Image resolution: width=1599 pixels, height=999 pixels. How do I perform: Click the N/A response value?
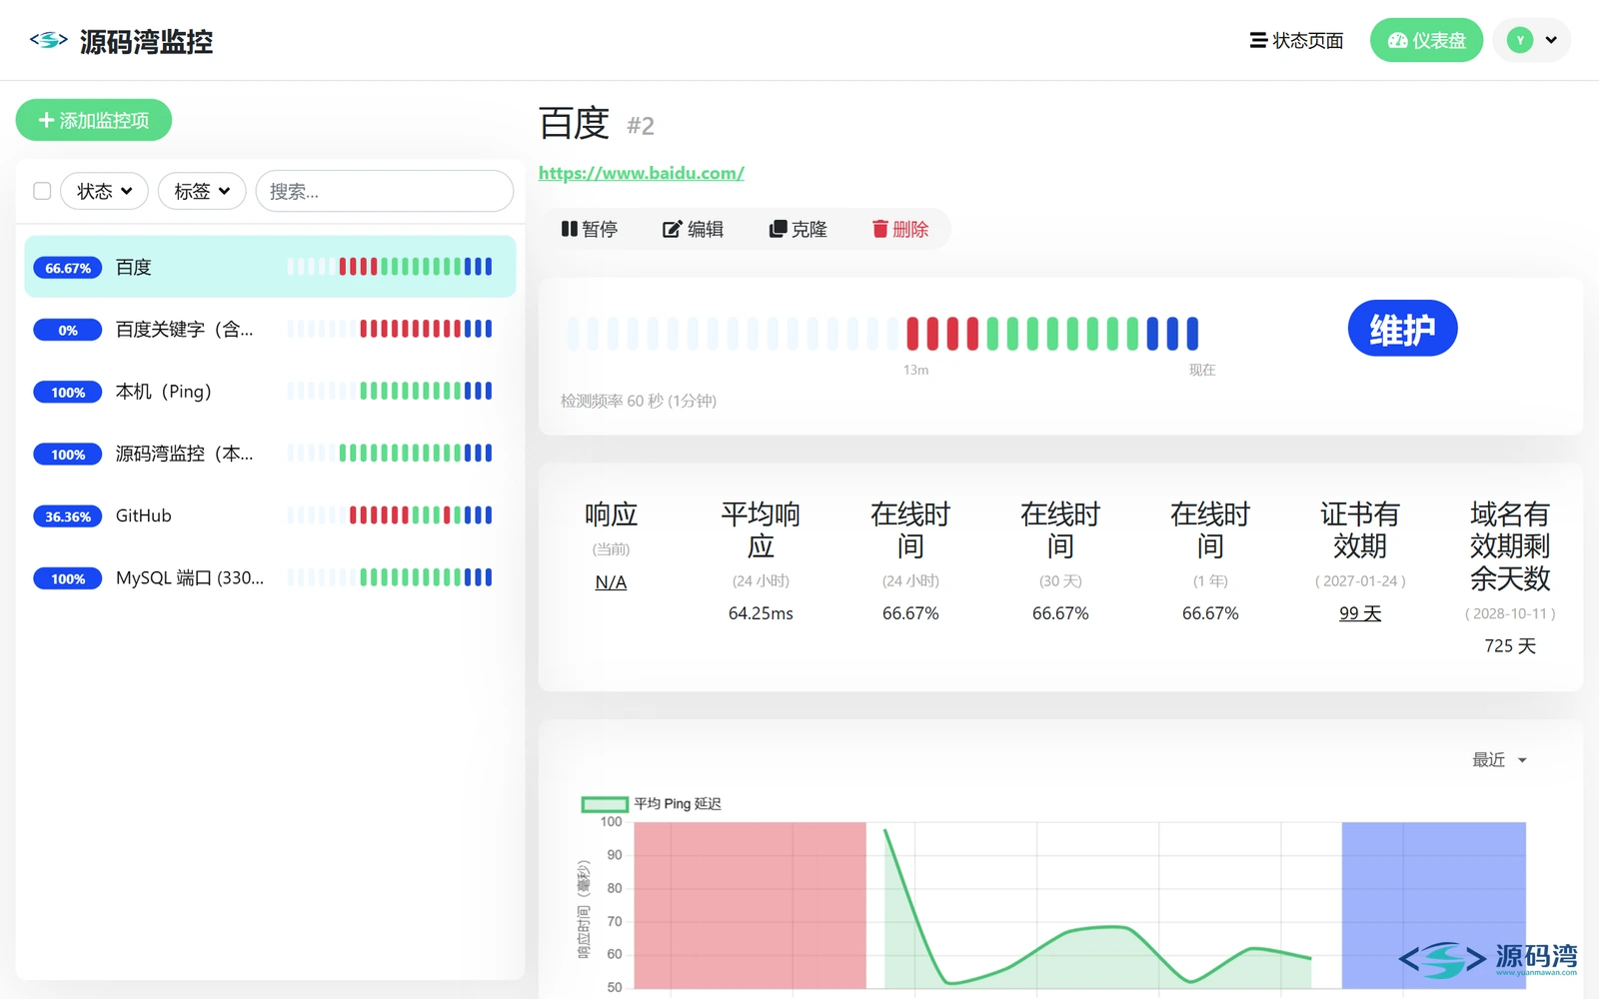[x=611, y=582]
